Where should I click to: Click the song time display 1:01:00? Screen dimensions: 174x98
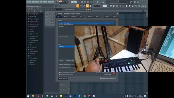point(100,2)
